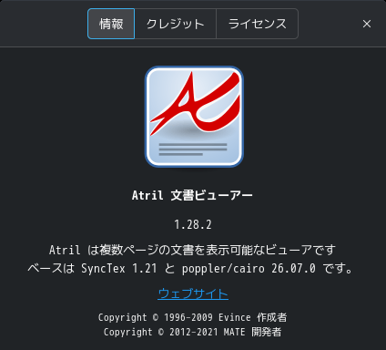Click the MATE 開発者 text

(252, 332)
